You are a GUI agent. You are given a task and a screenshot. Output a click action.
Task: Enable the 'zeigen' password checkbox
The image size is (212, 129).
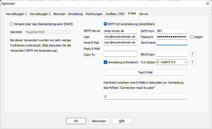[192, 37]
